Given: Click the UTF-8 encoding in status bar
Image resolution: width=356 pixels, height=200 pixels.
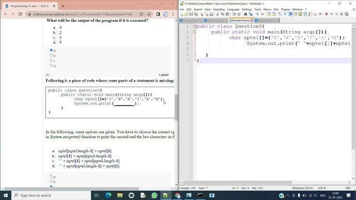Looking at the screenshot, I should pyautogui.click(x=322, y=188).
